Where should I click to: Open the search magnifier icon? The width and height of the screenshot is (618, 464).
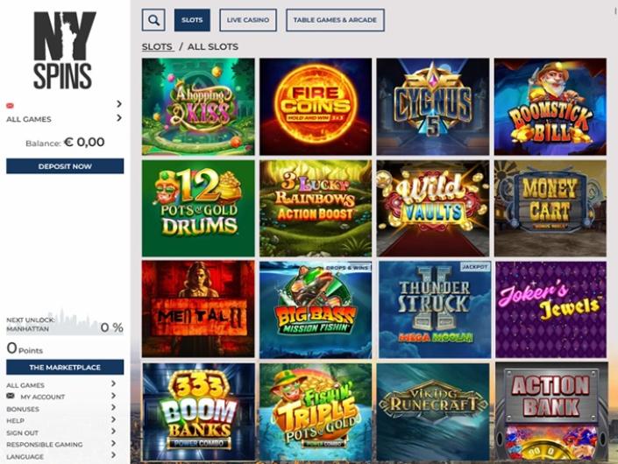(x=153, y=19)
